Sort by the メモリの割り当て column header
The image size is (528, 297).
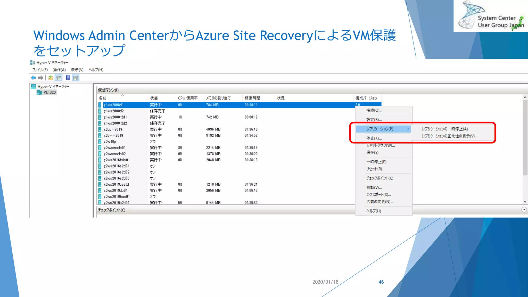pyautogui.click(x=223, y=98)
